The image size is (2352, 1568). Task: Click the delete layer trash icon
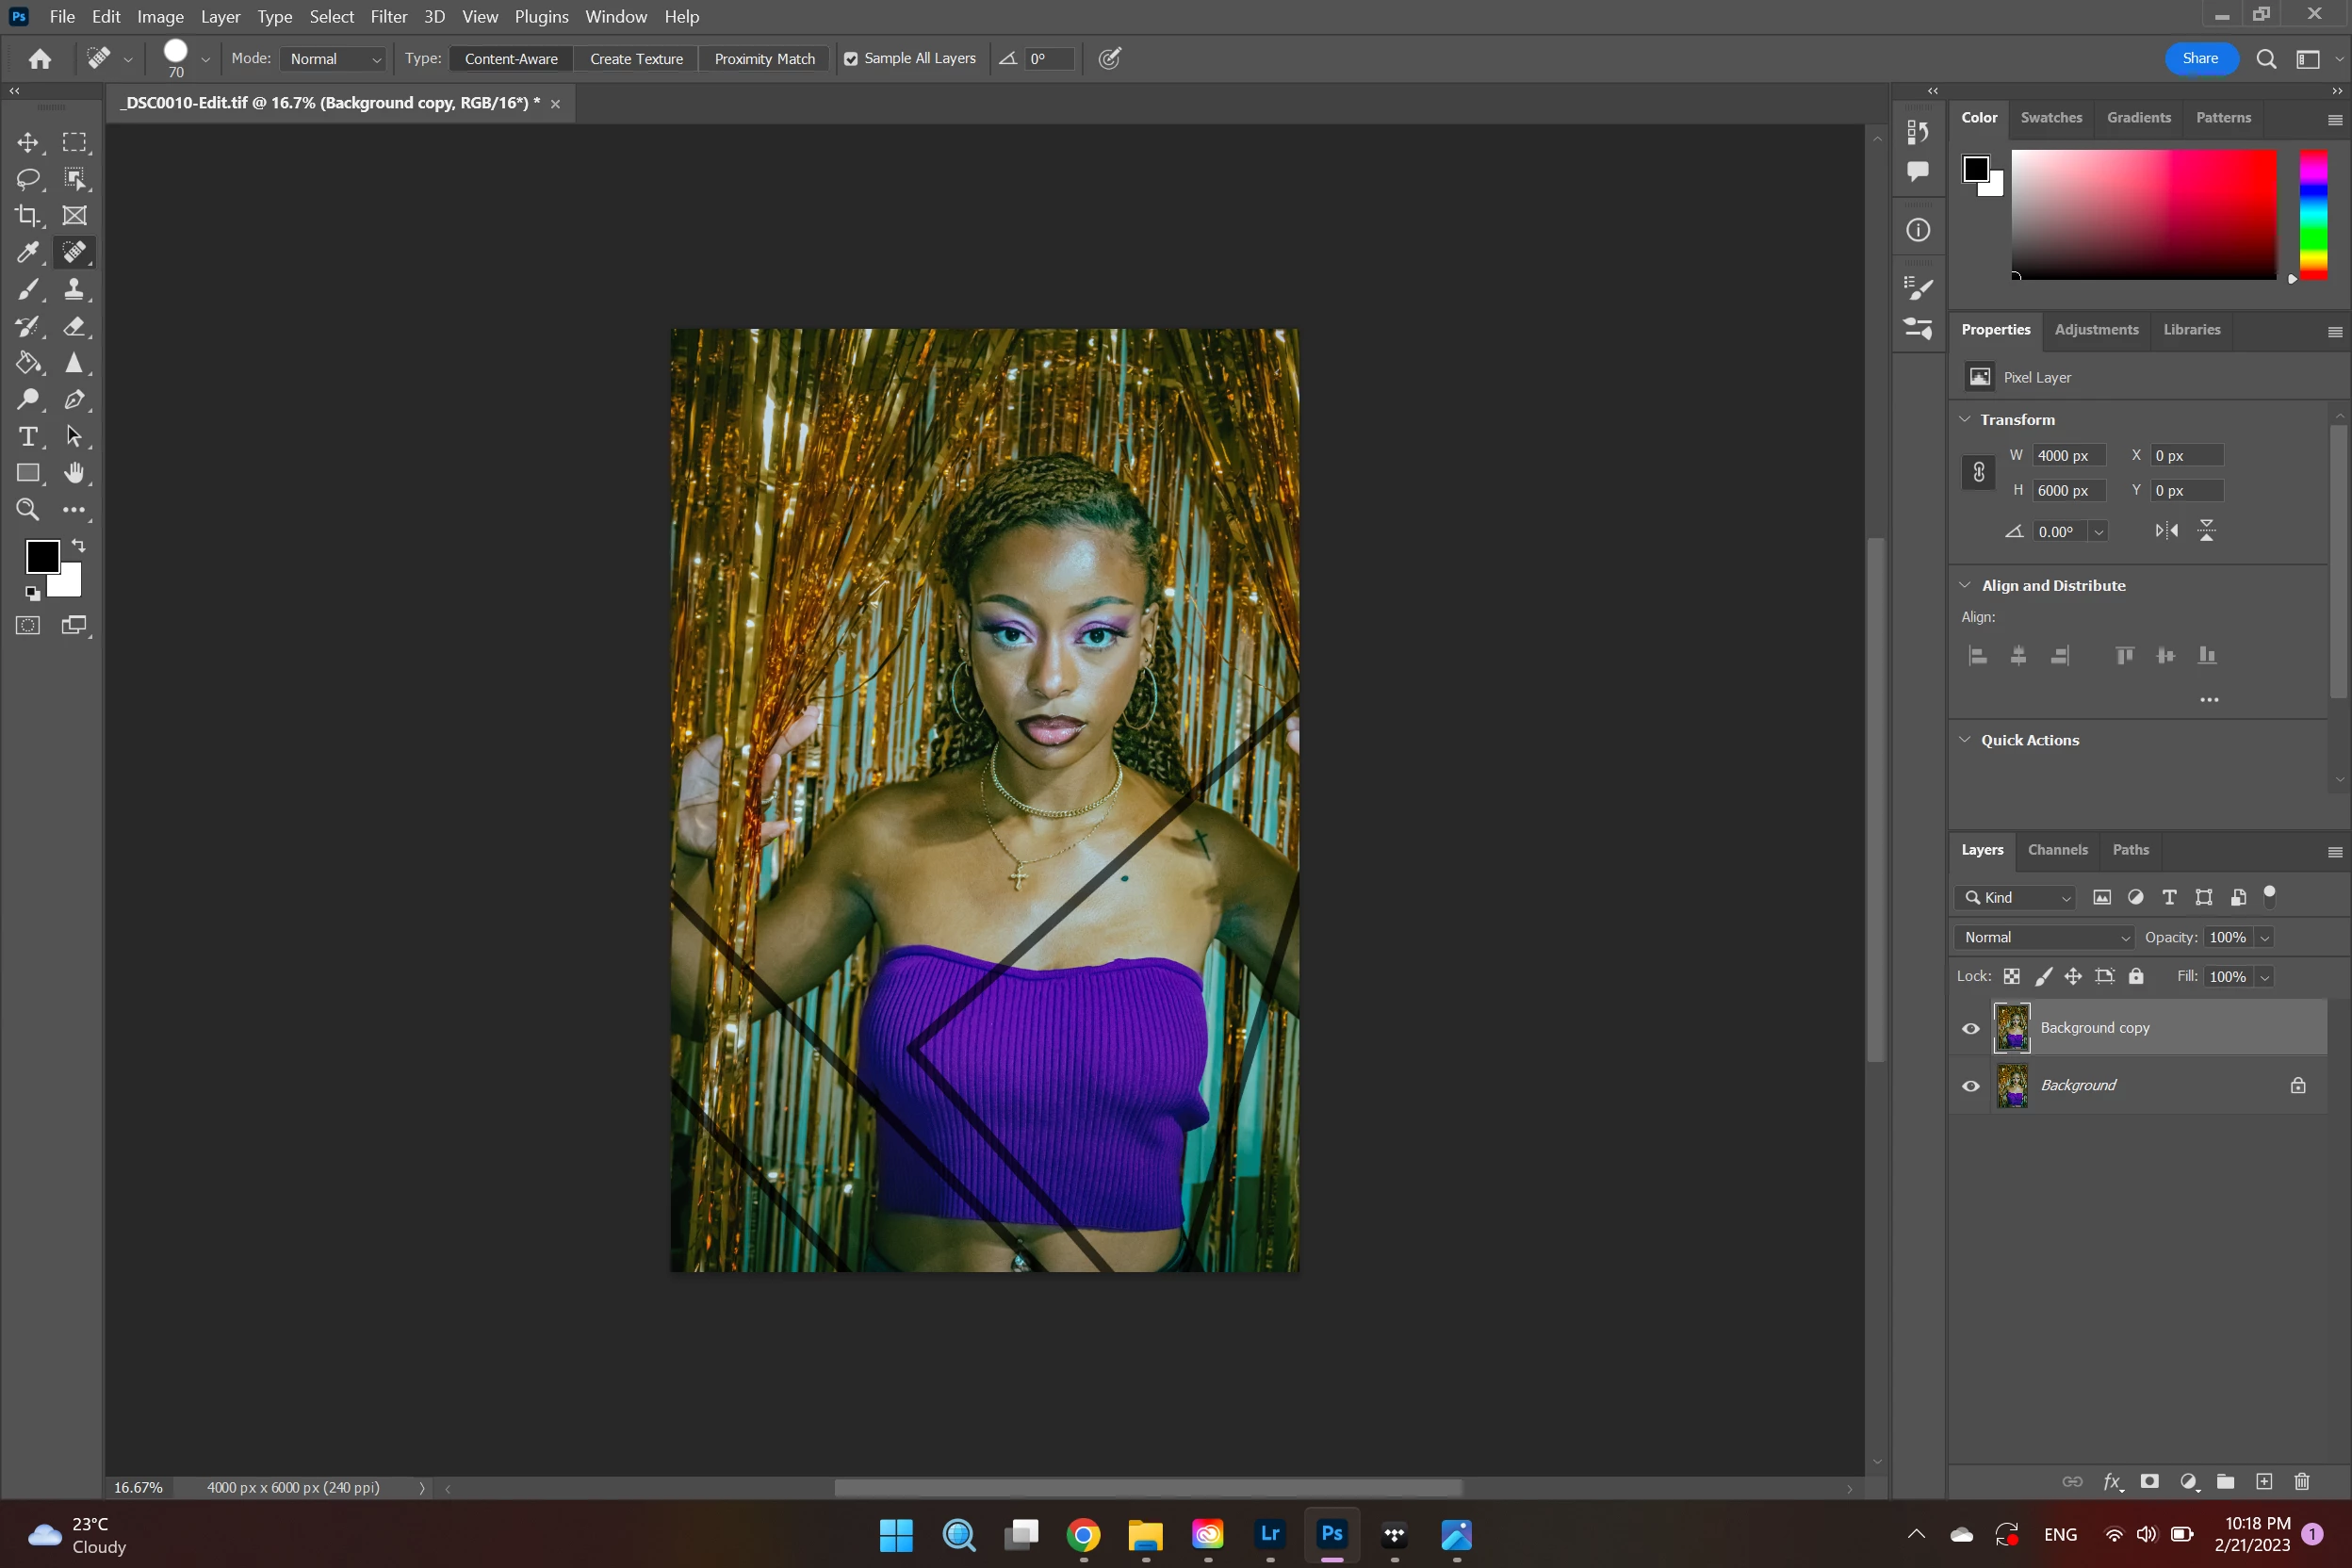point(2301,1481)
